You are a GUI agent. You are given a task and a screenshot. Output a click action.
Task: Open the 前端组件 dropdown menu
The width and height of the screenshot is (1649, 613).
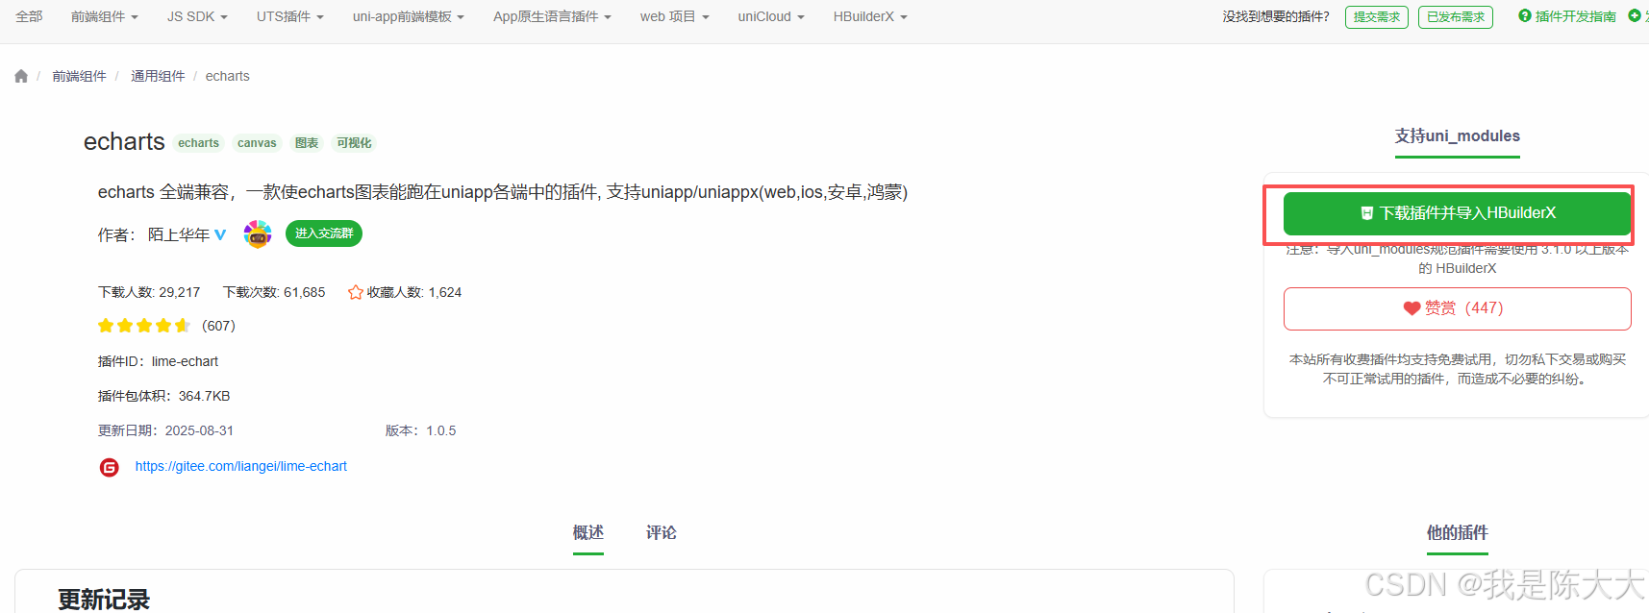click(105, 16)
